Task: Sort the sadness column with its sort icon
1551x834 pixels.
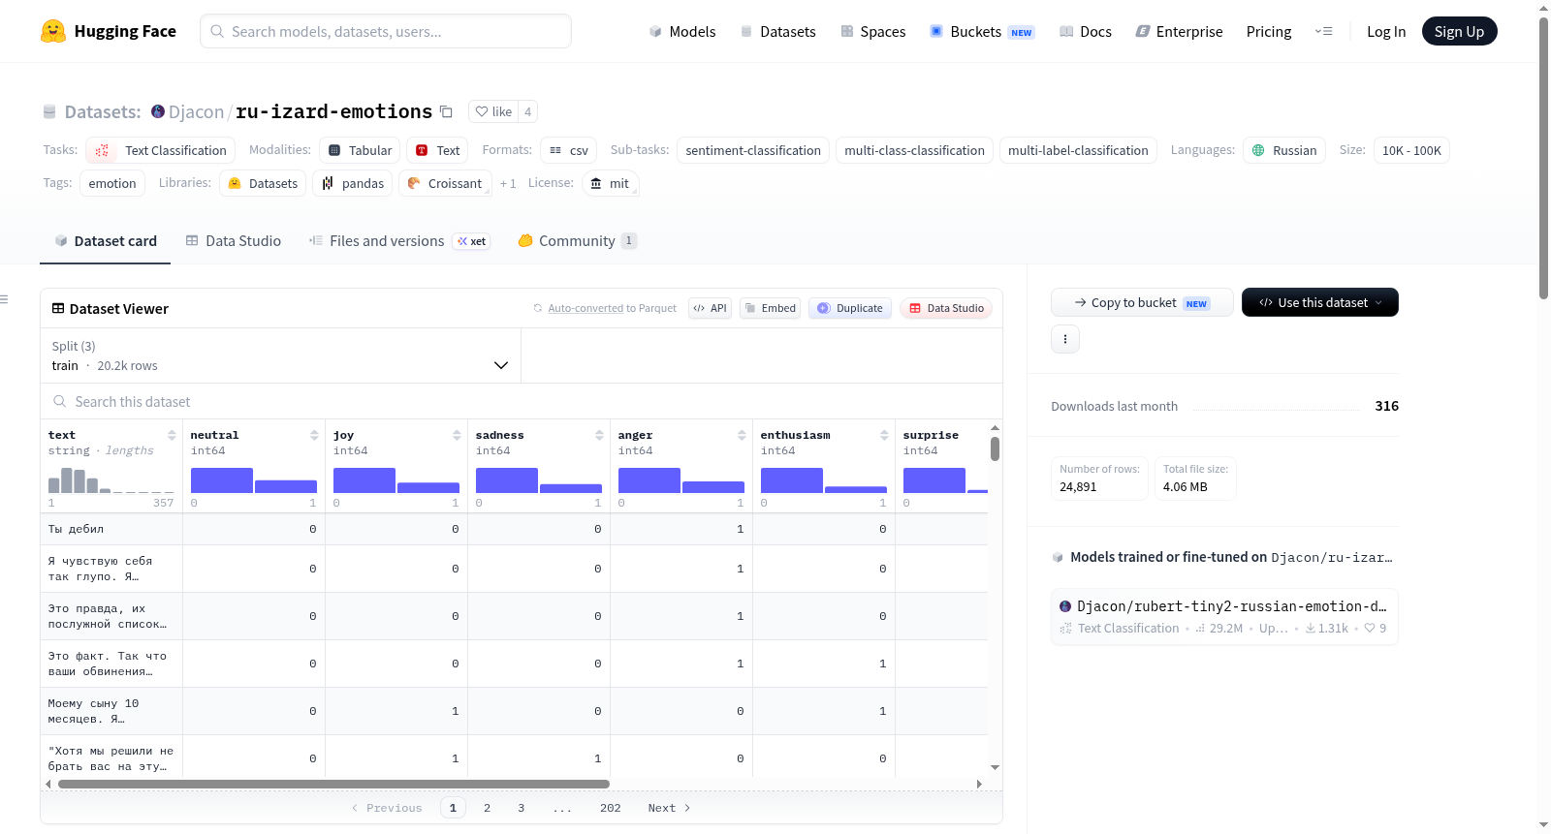Action: coord(599,435)
